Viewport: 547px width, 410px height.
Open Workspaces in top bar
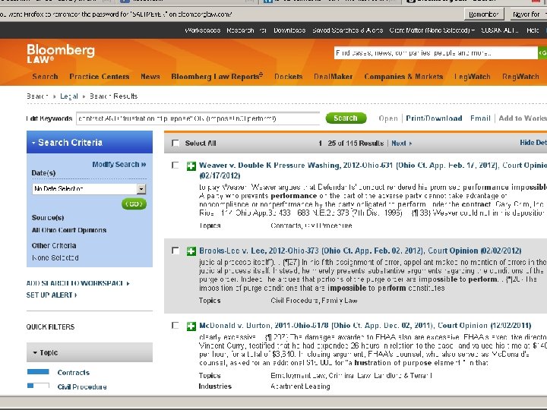click(202, 30)
